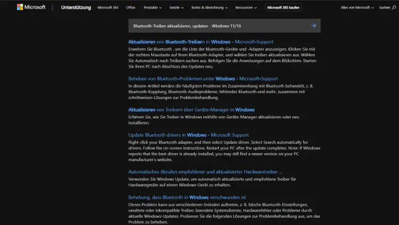Open Aktualisieren von Treibern über Geräte-Manager
The image size is (399, 225).
(x=192, y=110)
